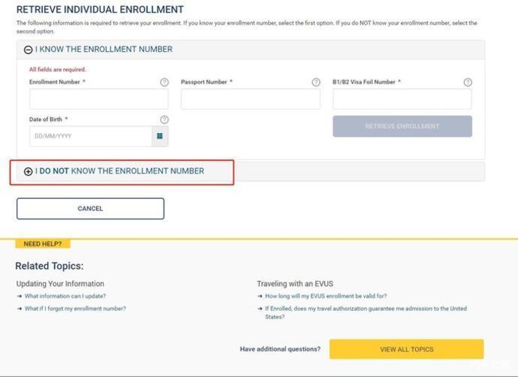Open the travel authorization admission guarantee link
Screen dimensions: 518x377
coord(366,309)
